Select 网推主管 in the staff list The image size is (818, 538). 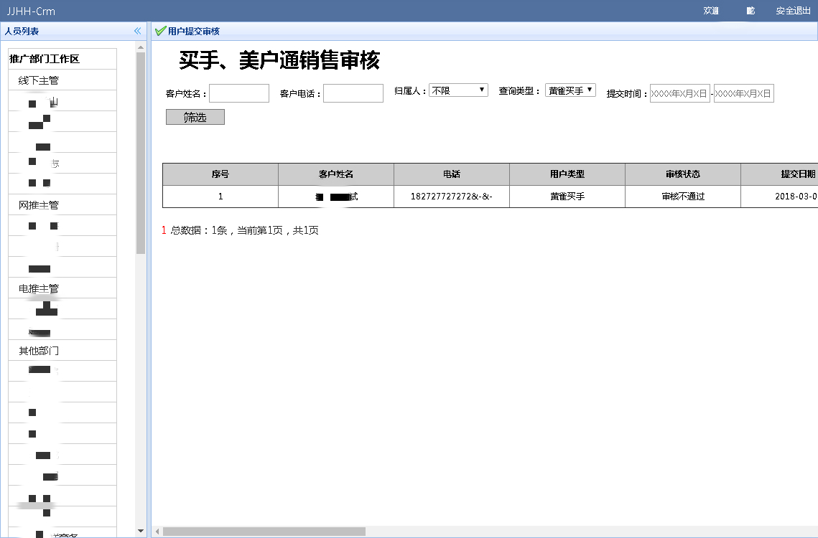point(38,204)
